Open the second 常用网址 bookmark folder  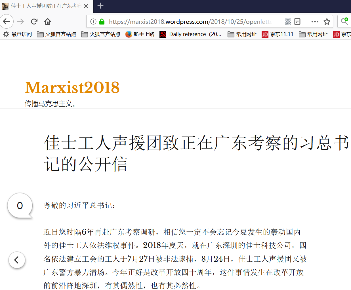point(313,34)
